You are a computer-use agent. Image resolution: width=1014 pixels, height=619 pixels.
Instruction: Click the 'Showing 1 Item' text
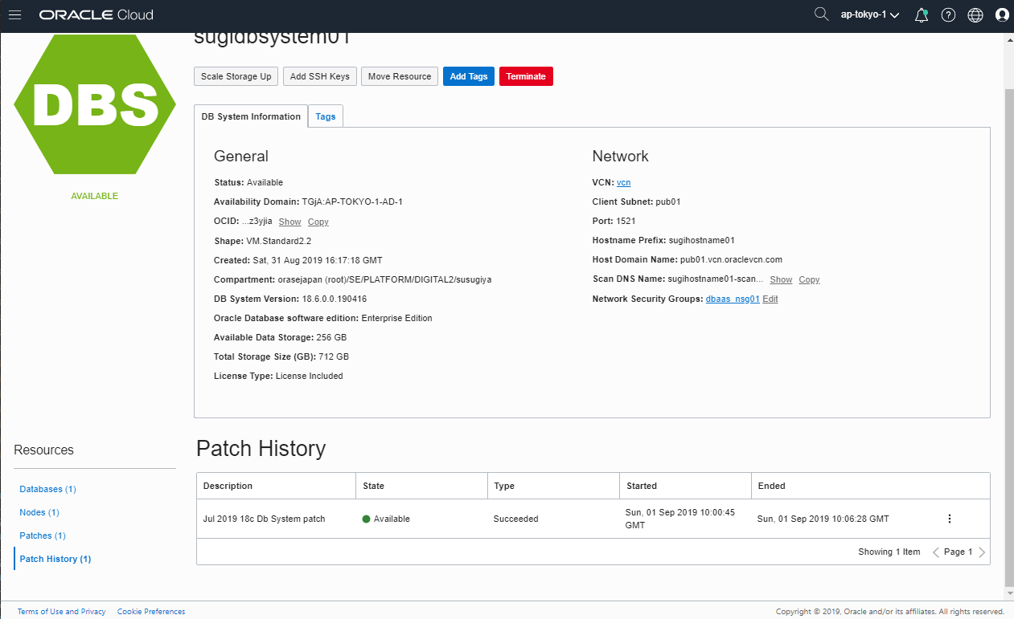coord(889,552)
